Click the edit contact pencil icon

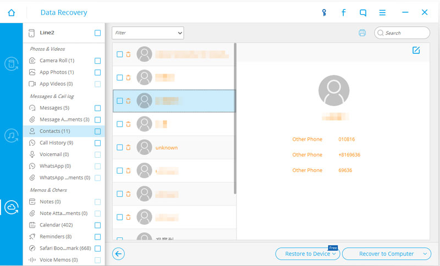coord(416,50)
